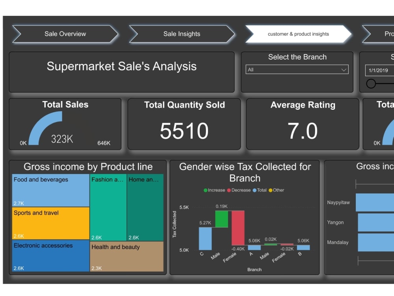The width and height of the screenshot is (394, 296).
Task: Click the Gross income by Product line title
Action: (x=88, y=167)
